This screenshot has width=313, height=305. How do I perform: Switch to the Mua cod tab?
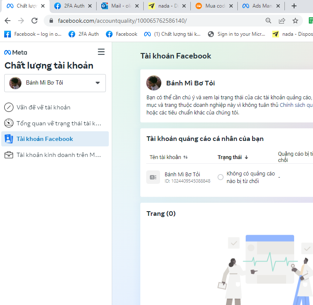point(214,6)
